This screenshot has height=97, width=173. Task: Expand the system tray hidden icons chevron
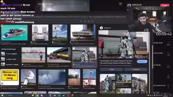[x=146, y=95]
